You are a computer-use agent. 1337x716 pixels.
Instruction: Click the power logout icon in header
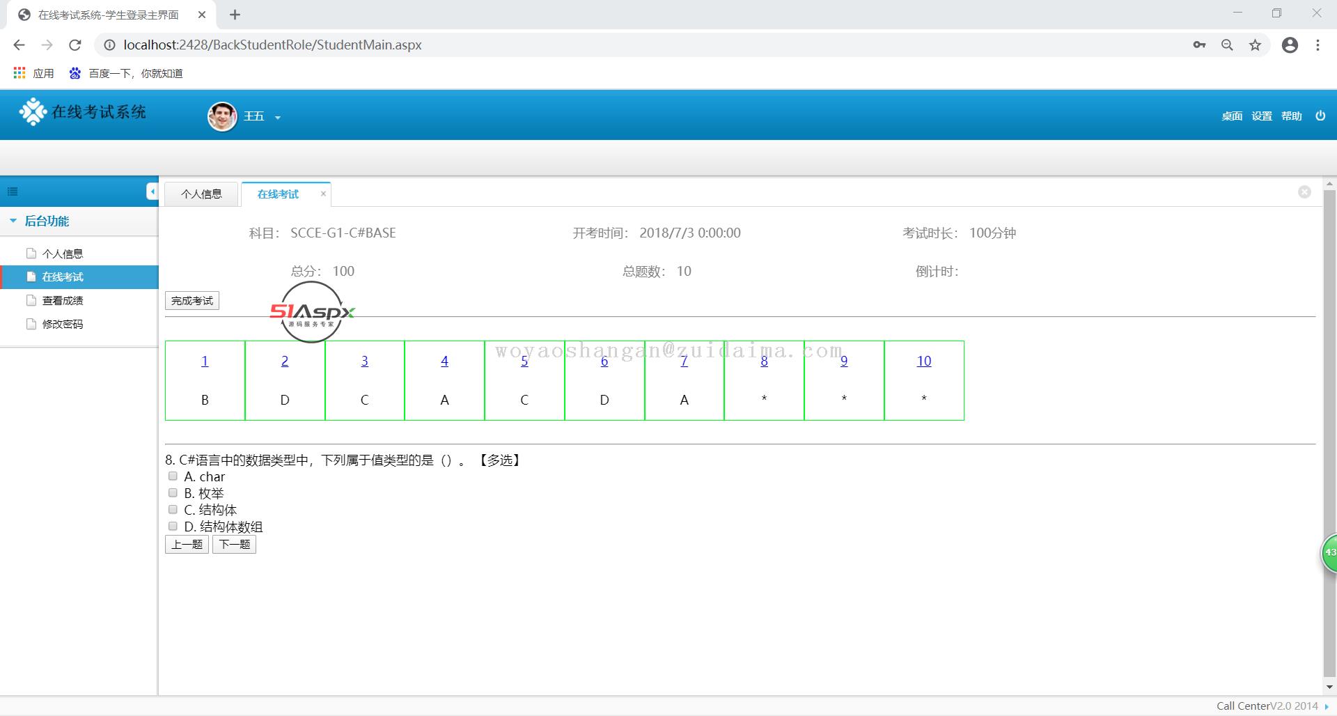click(1320, 116)
